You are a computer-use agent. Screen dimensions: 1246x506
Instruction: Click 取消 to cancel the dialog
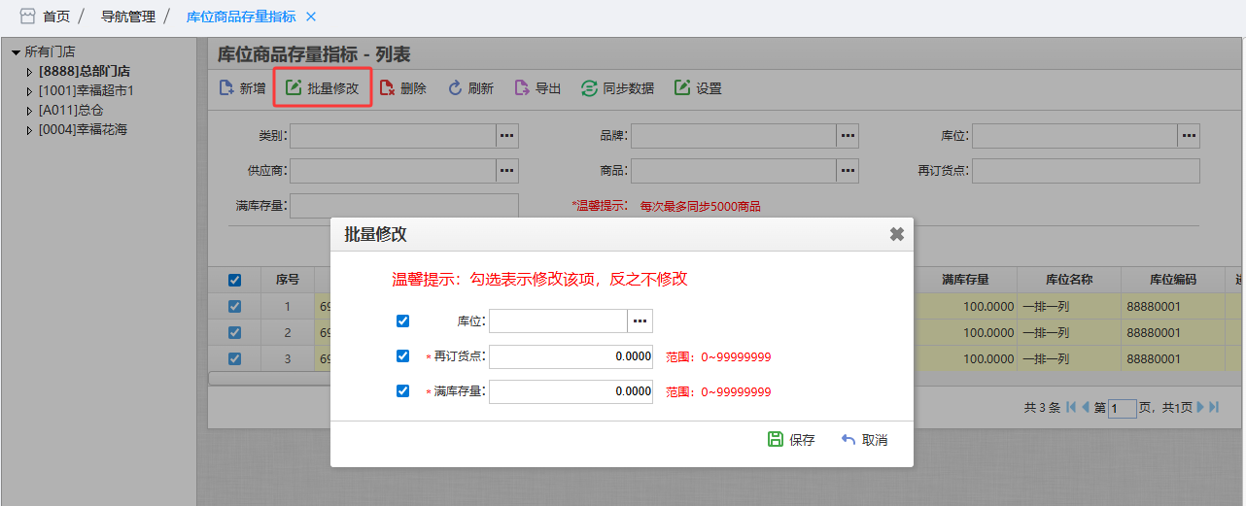pyautogui.click(x=864, y=440)
